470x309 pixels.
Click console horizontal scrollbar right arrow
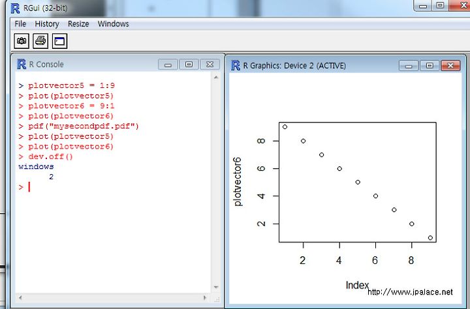click(x=205, y=298)
